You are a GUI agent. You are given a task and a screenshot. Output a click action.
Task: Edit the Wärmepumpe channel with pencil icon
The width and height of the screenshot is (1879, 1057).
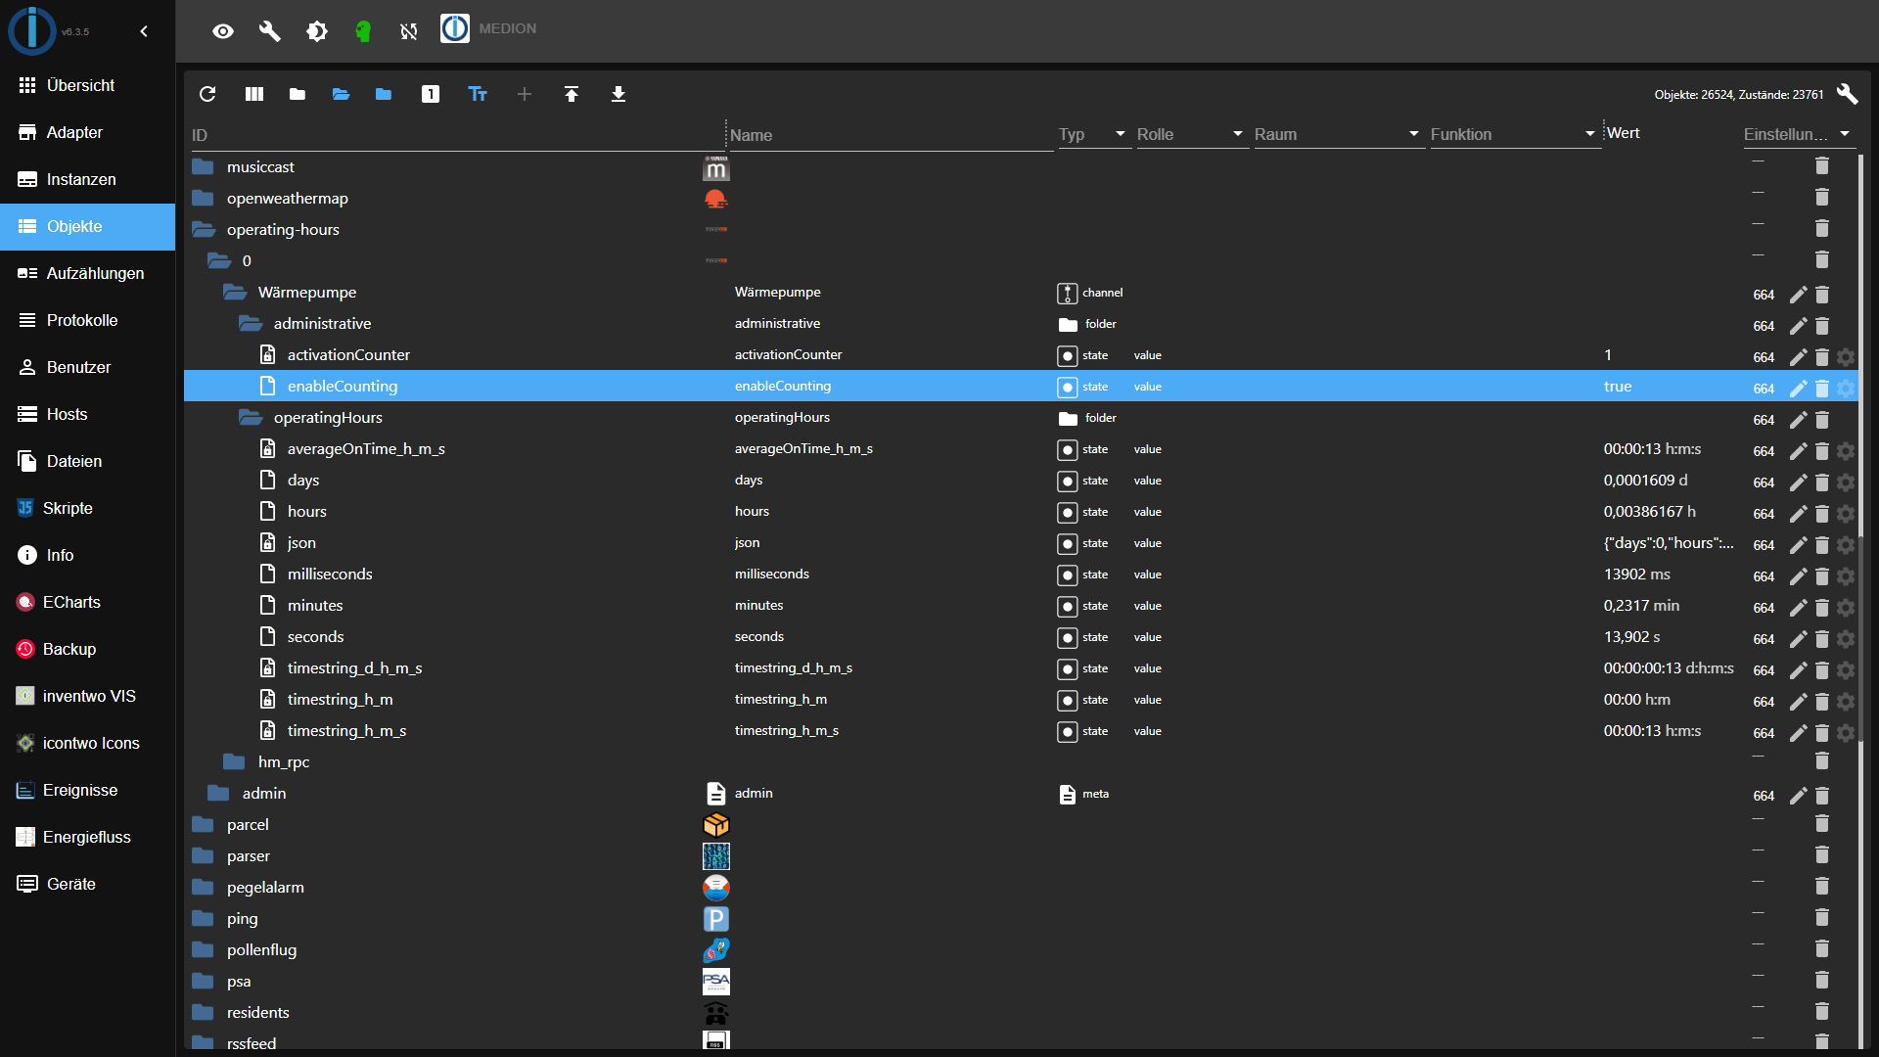coord(1798,295)
